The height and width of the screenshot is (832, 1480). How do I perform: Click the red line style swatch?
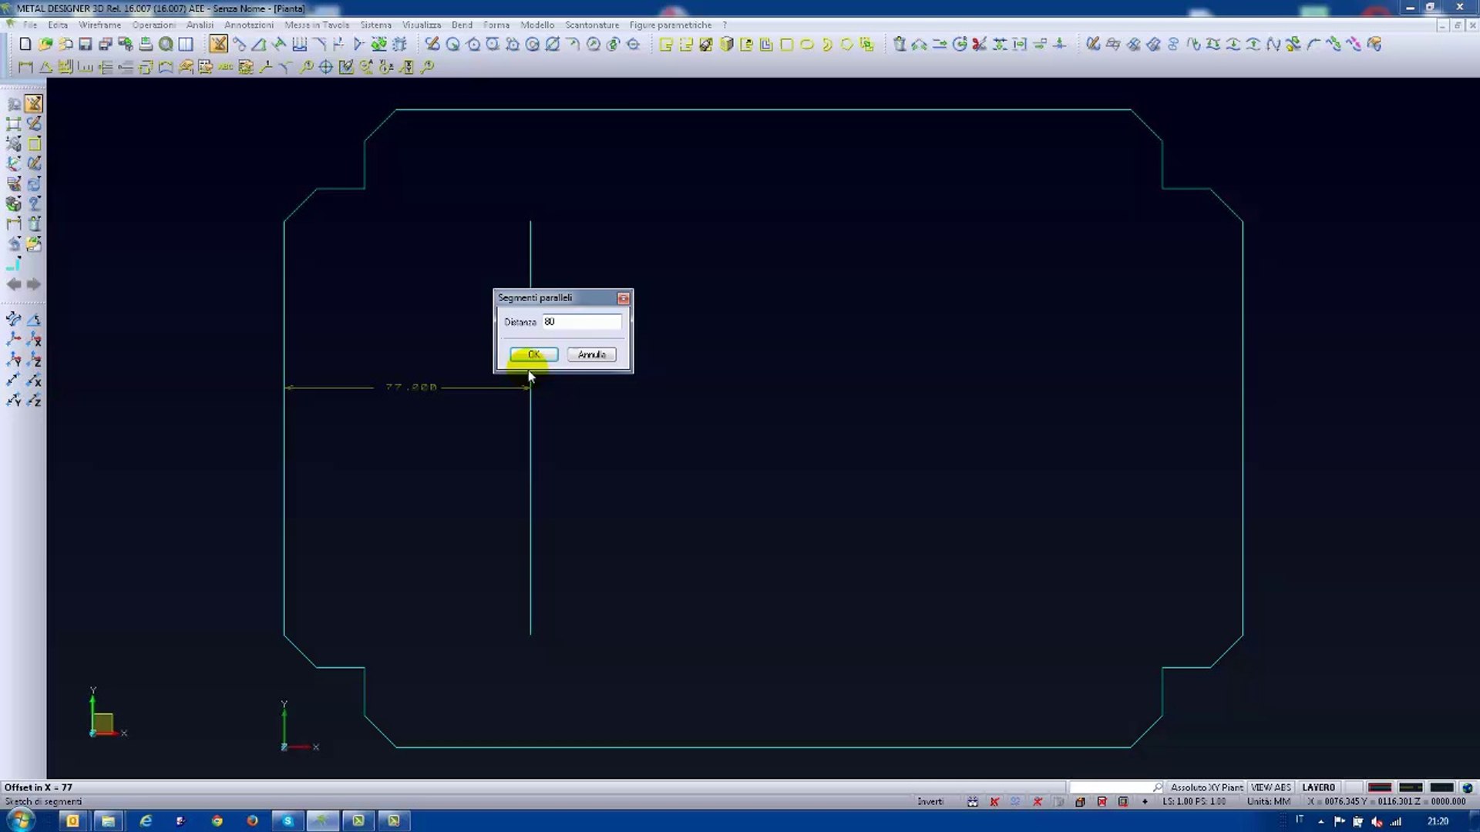[1379, 787]
